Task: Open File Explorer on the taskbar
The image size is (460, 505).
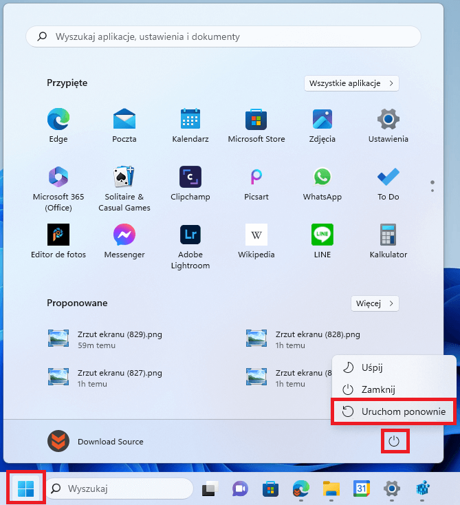Action: (x=331, y=488)
